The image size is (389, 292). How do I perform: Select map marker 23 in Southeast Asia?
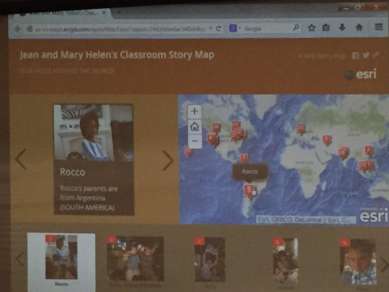pyautogui.click(x=362, y=166)
